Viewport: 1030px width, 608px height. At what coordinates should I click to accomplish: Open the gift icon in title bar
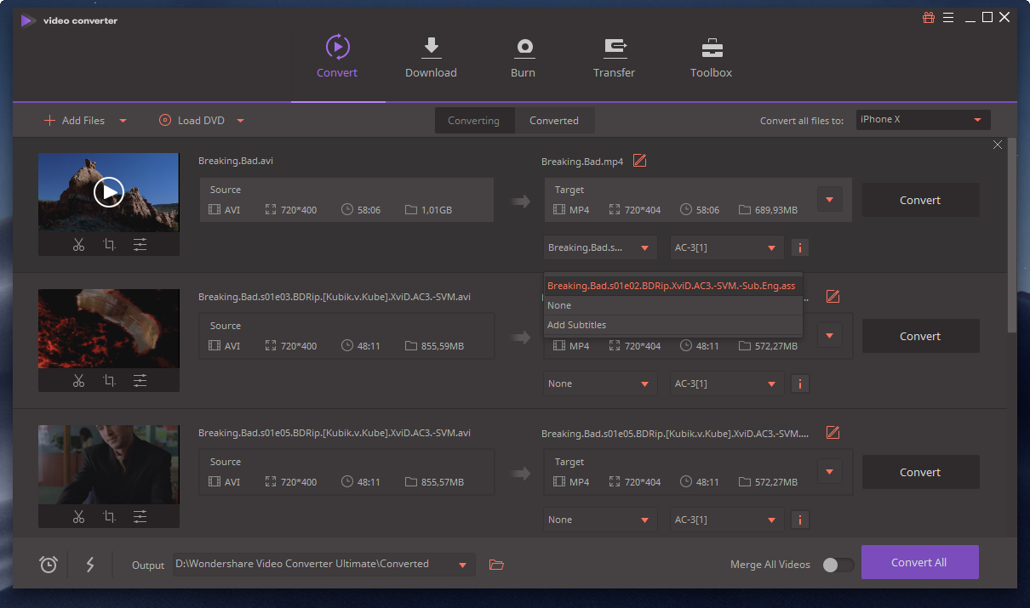(x=928, y=18)
